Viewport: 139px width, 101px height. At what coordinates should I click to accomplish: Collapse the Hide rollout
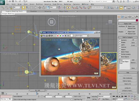(x=128, y=72)
